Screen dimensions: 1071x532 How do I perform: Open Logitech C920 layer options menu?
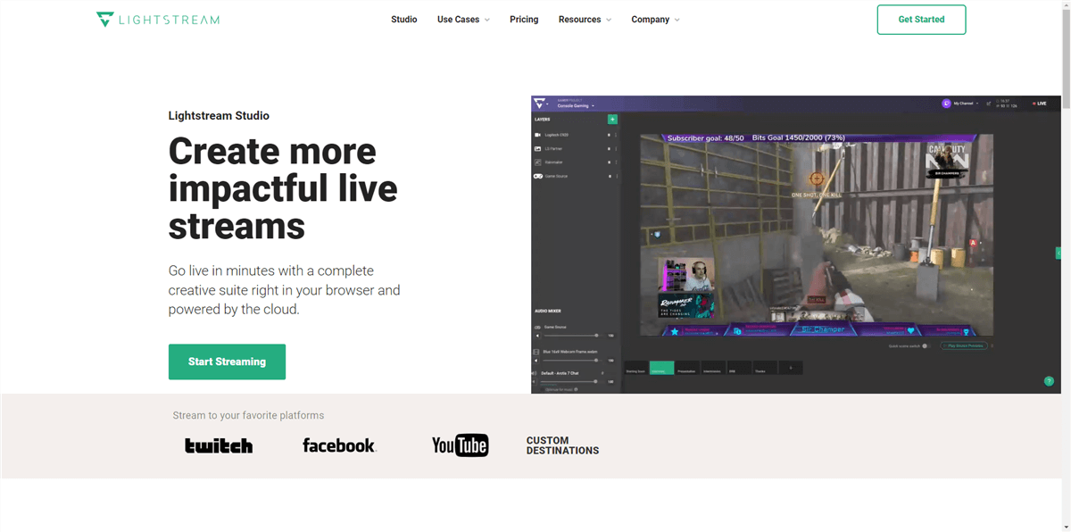[x=616, y=135]
